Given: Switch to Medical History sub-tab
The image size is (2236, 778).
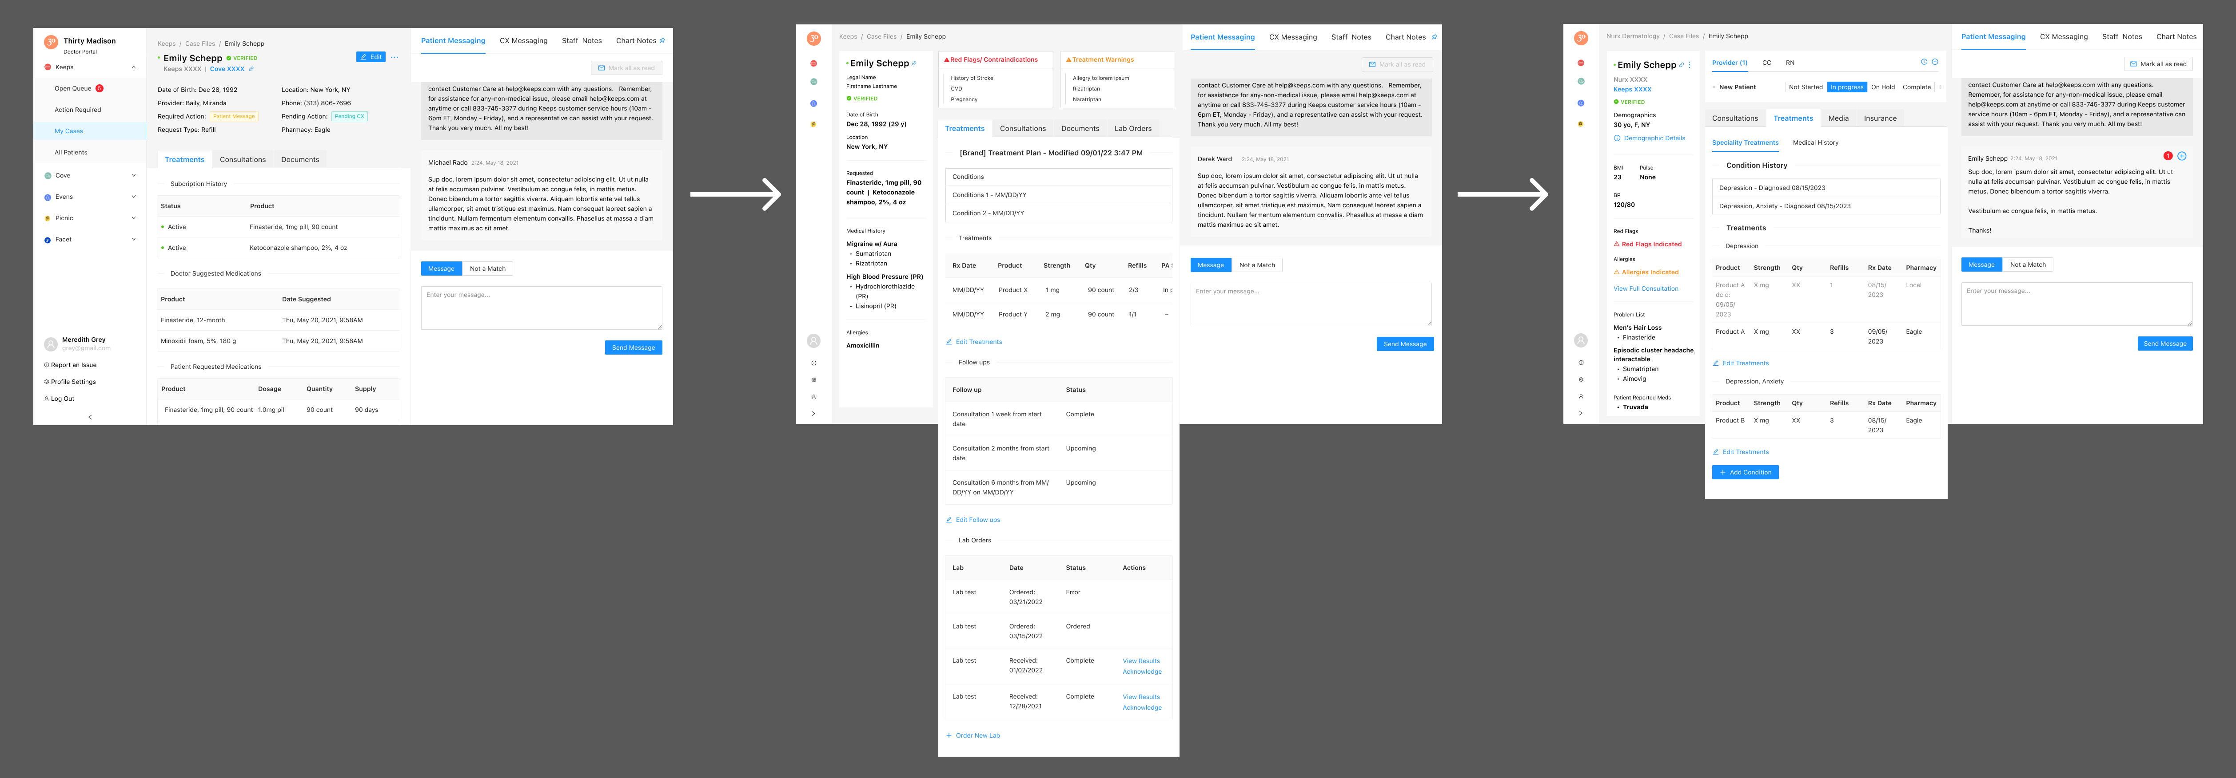Looking at the screenshot, I should pyautogui.click(x=1815, y=142).
